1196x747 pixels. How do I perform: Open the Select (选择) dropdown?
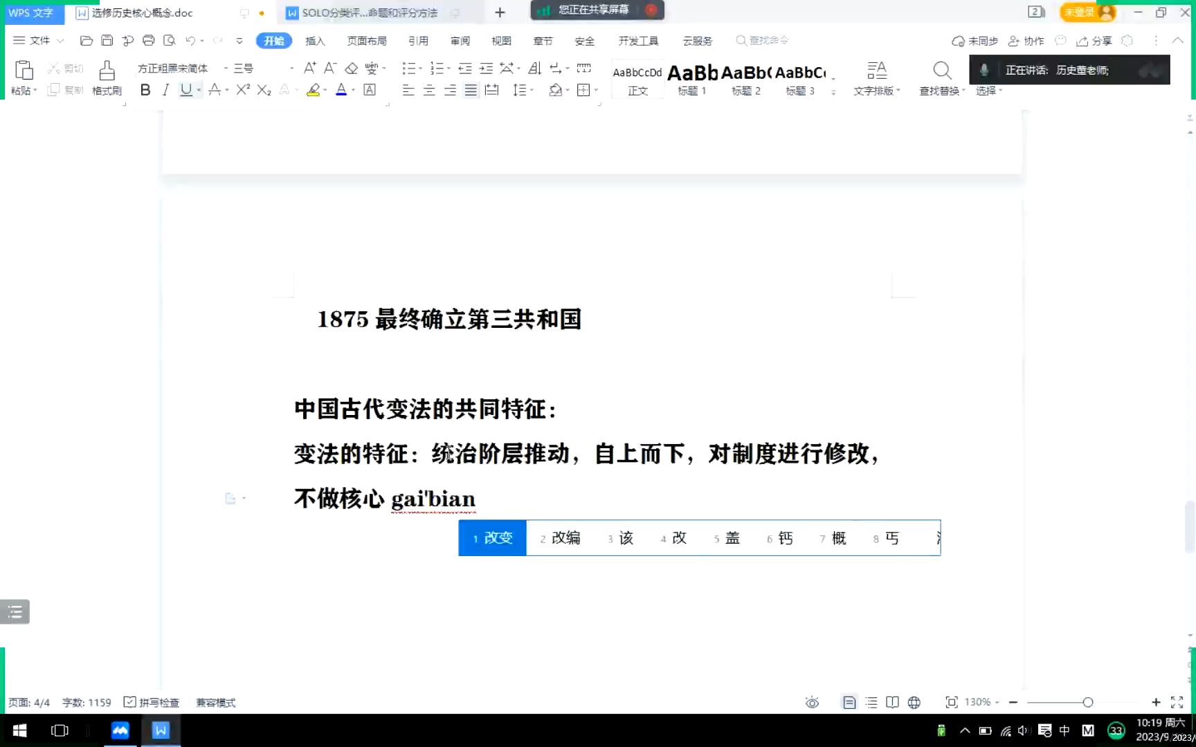pyautogui.click(x=988, y=91)
